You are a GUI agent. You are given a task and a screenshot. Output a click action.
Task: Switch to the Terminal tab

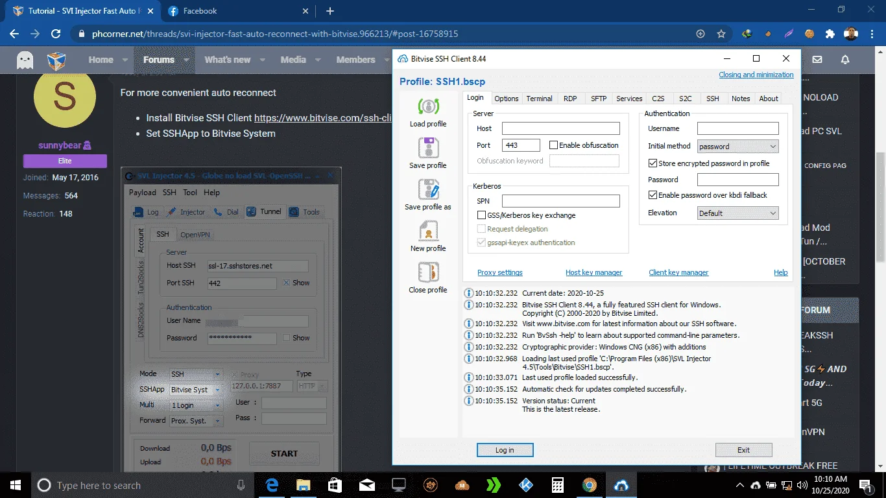[x=539, y=99]
